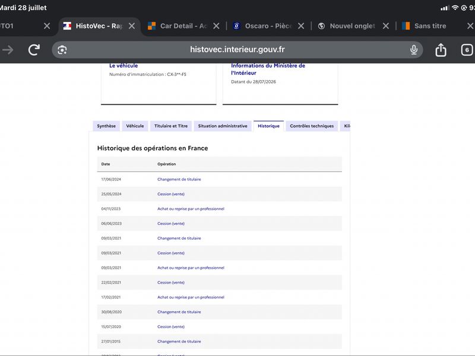Click Cession (vente) dated 09/03/2021
The width and height of the screenshot is (475, 356).
pos(171,253)
